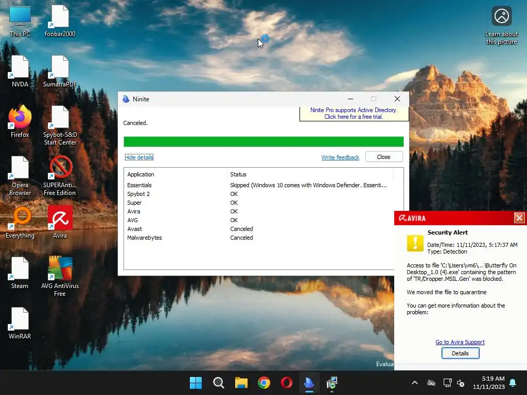527x395 pixels.
Task: Select the Spybot 2 row
Action: (x=259, y=194)
